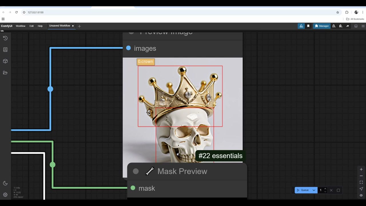
Task: Zoom out canvas with minus icon
Action: 361,176
